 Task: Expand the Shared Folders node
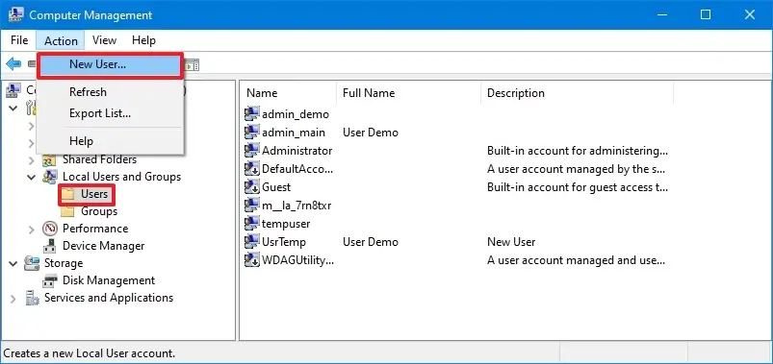(31, 159)
